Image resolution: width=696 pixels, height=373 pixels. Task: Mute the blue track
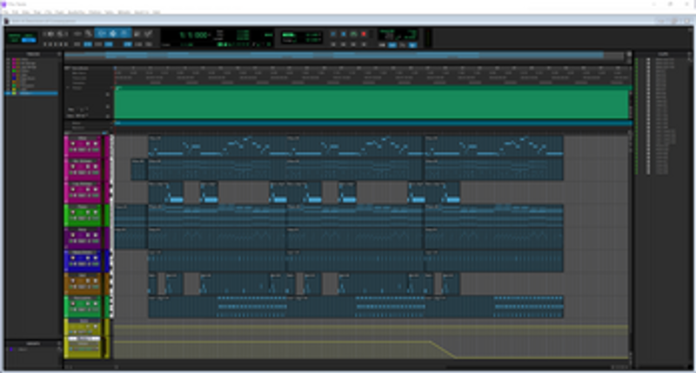tap(95, 258)
